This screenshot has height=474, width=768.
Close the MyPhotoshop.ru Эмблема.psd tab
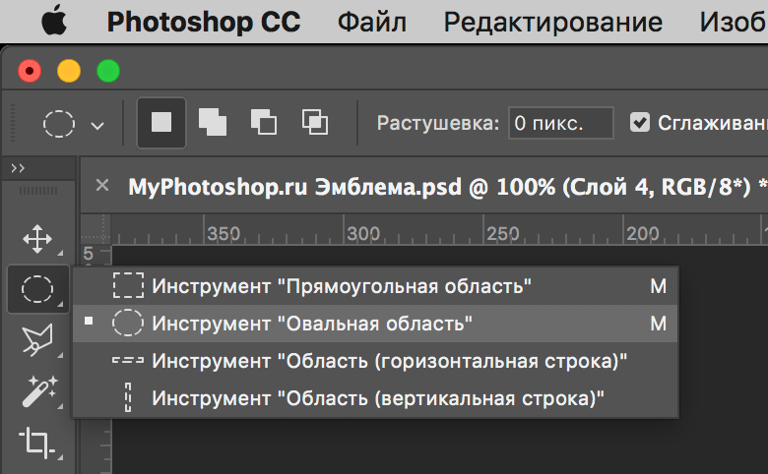(102, 185)
